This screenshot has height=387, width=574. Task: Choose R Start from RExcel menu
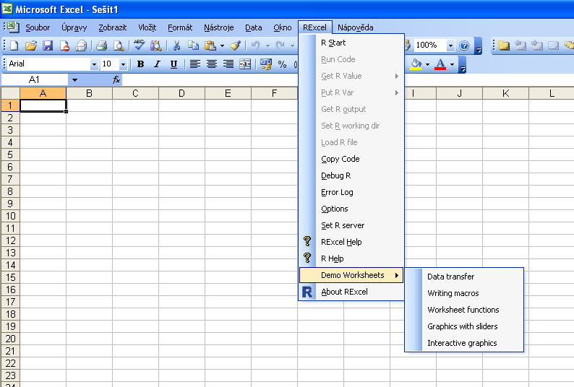coord(351,43)
